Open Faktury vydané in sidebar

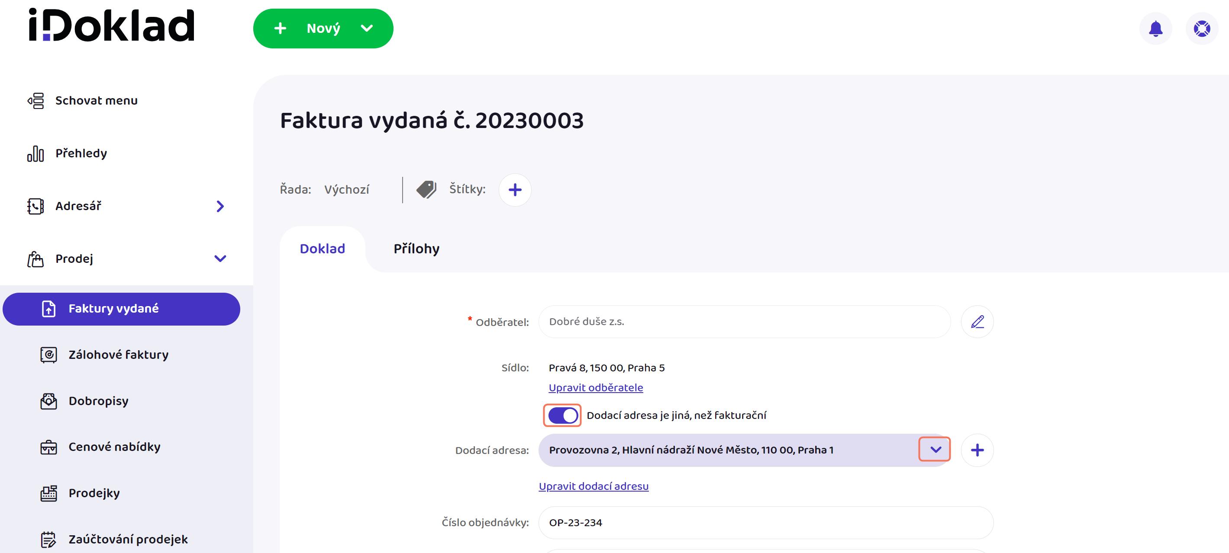(121, 309)
